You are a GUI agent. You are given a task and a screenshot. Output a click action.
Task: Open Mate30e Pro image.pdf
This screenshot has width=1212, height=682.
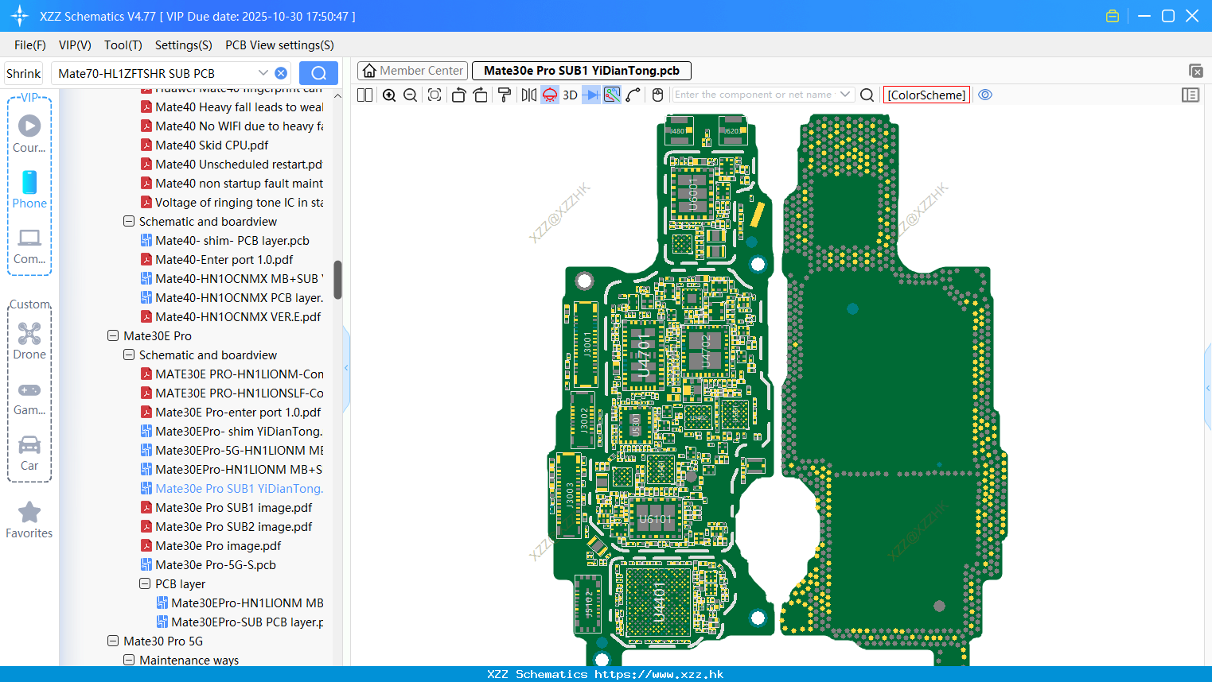tap(218, 545)
